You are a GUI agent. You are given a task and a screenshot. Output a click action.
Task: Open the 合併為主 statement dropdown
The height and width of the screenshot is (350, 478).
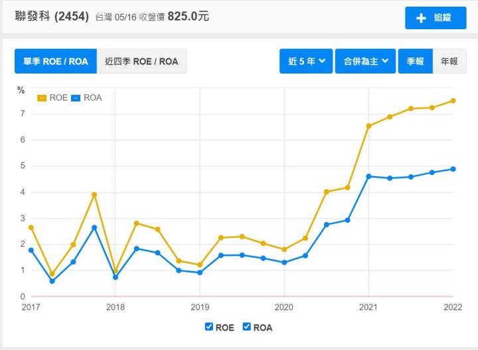(366, 61)
